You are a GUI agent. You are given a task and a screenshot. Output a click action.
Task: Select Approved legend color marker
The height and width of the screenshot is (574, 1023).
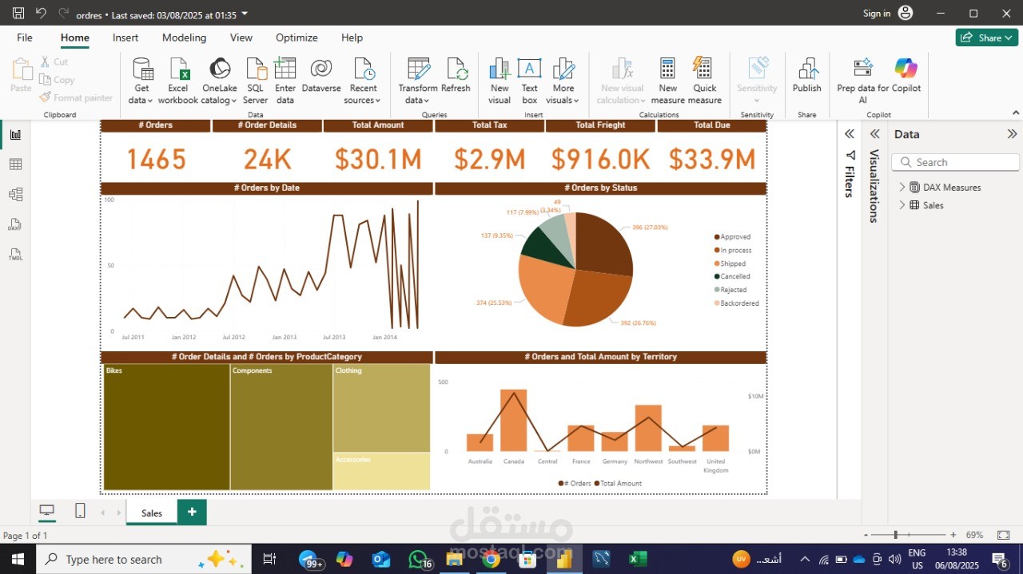[717, 237]
